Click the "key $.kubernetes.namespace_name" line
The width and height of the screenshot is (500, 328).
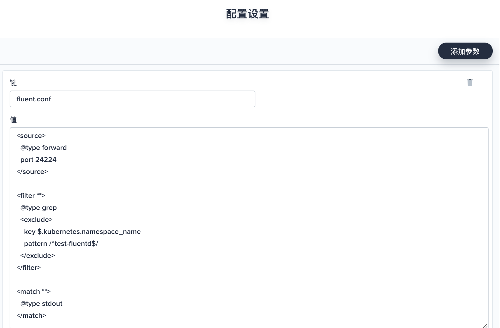[x=82, y=231]
